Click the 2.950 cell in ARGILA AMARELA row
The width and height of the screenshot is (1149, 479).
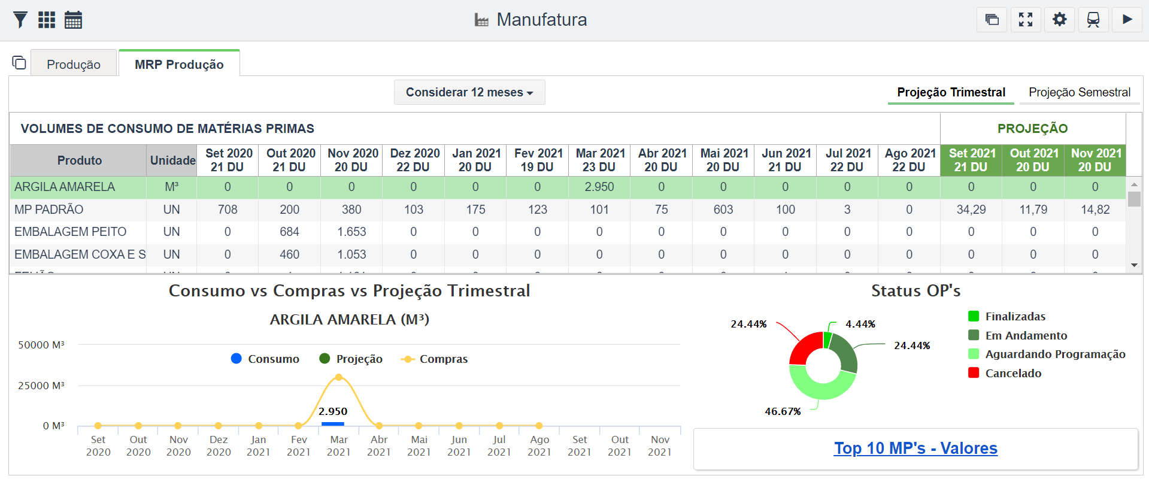[599, 187]
